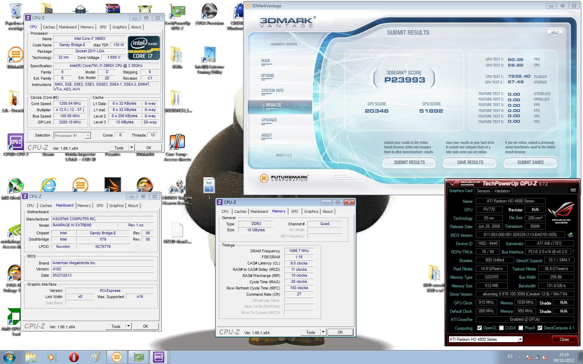Open the ATI Radeon HD 4800 Series dropdown

coord(485,339)
